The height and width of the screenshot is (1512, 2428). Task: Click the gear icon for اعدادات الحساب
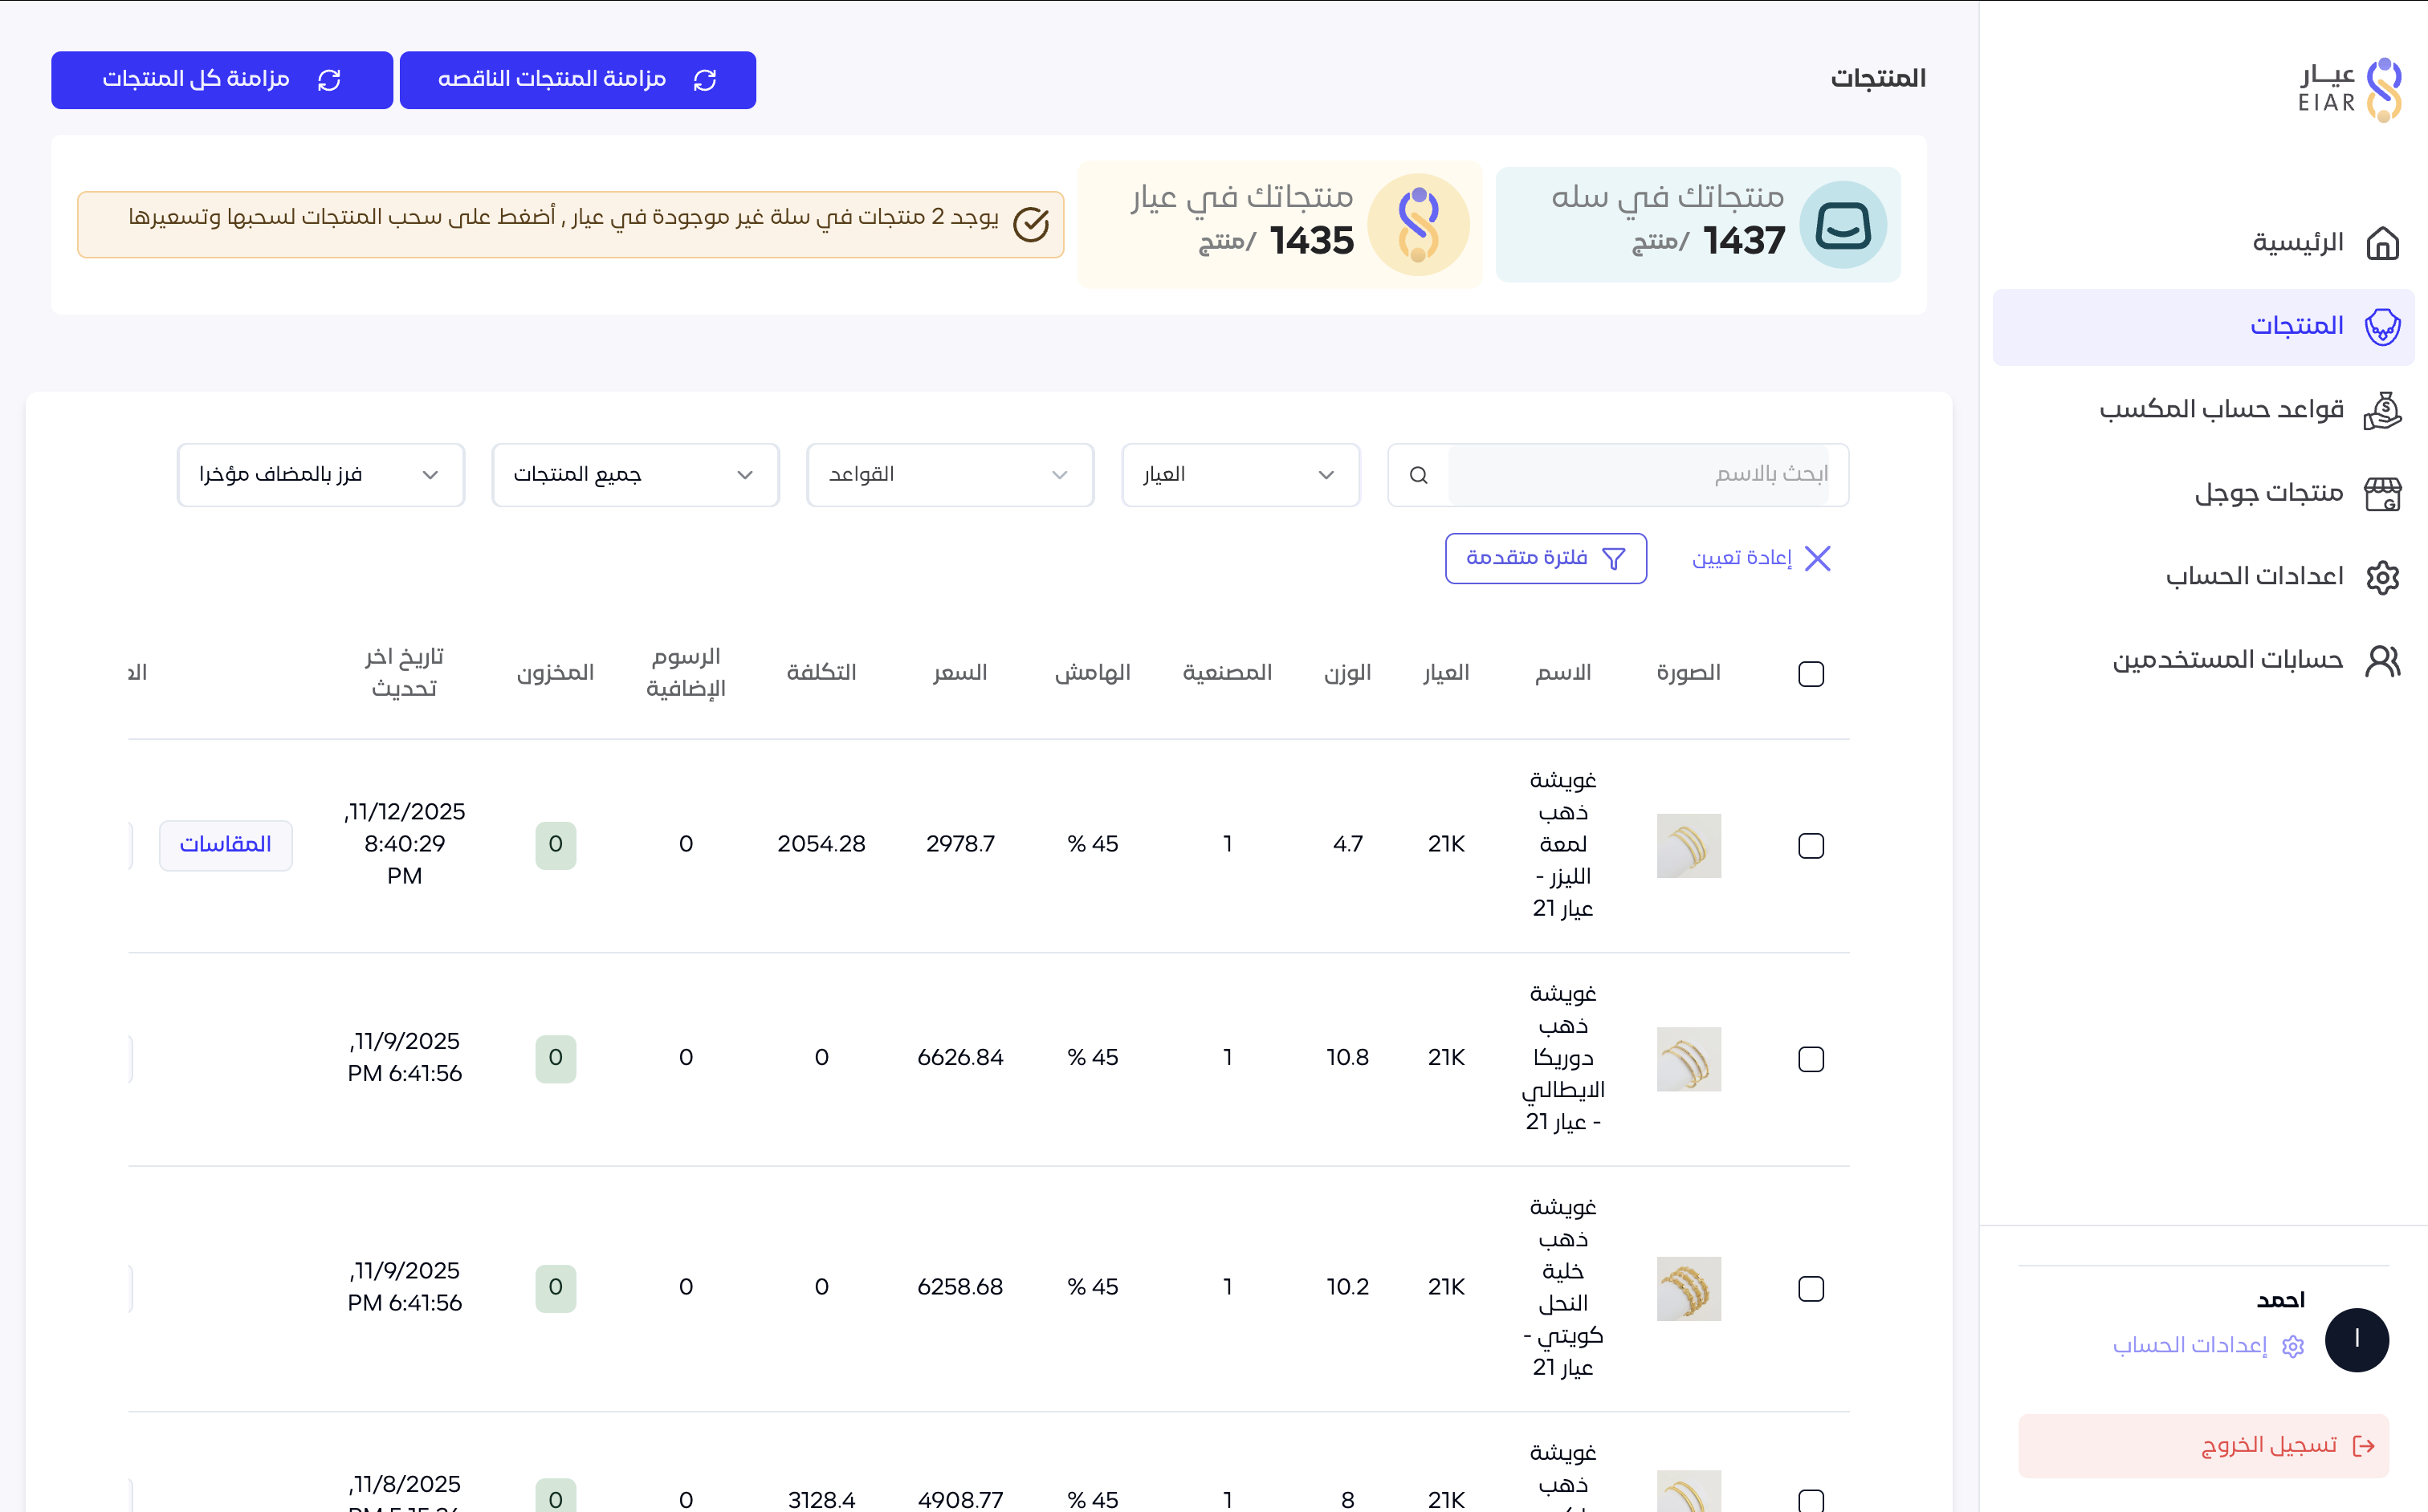pos(2382,577)
